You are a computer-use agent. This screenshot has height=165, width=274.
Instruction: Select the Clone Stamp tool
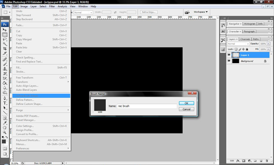tap(5, 69)
